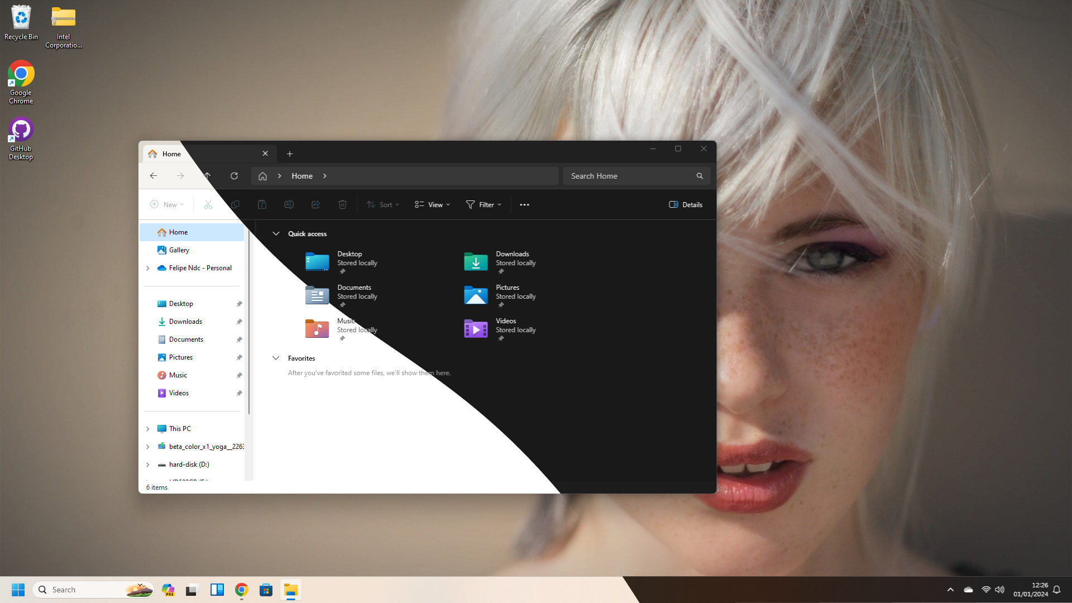Click the Rename toolbar icon
Image resolution: width=1072 pixels, height=603 pixels.
[x=289, y=205]
